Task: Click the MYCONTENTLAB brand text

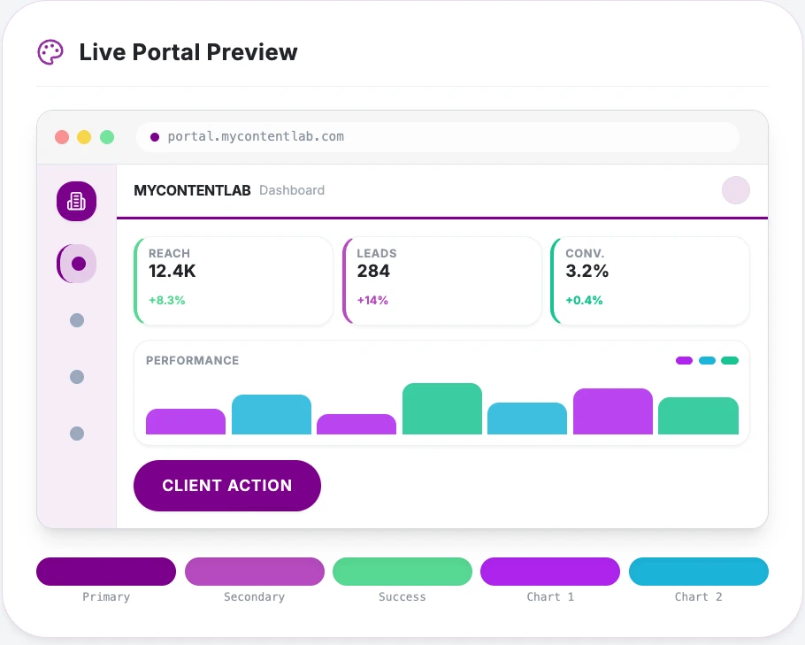Action: click(x=192, y=190)
